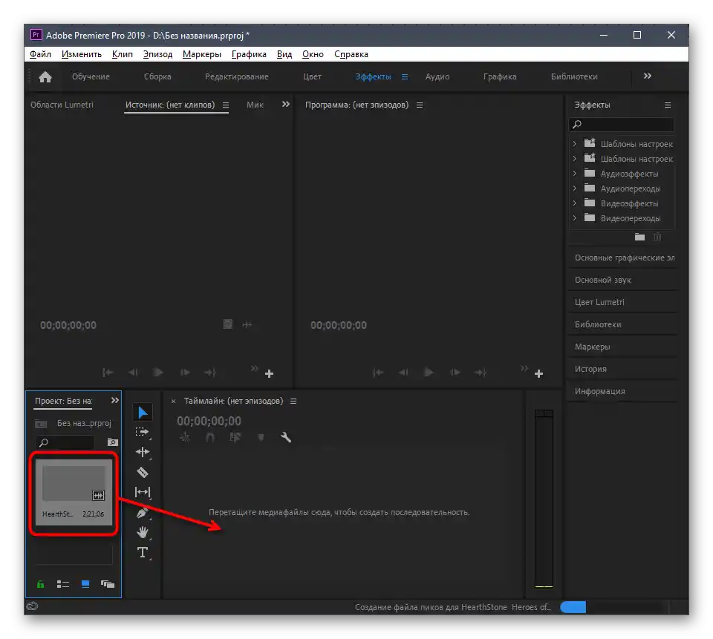Screen dimensions: 713x639
Task: Expand the Аудиопереходы folder
Action: [x=574, y=189]
